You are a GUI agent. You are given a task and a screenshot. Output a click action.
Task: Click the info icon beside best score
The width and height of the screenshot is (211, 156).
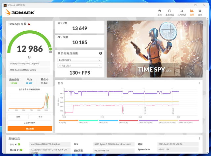click(x=47, y=79)
